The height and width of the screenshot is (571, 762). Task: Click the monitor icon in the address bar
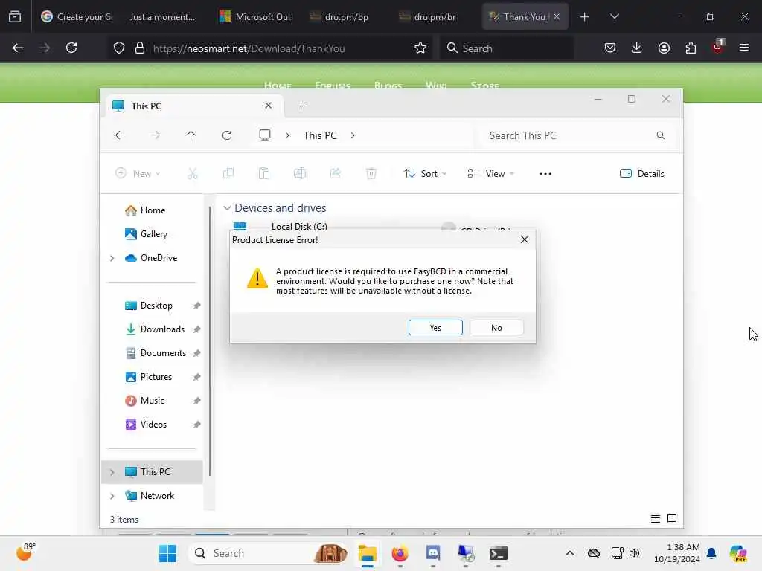pos(265,135)
